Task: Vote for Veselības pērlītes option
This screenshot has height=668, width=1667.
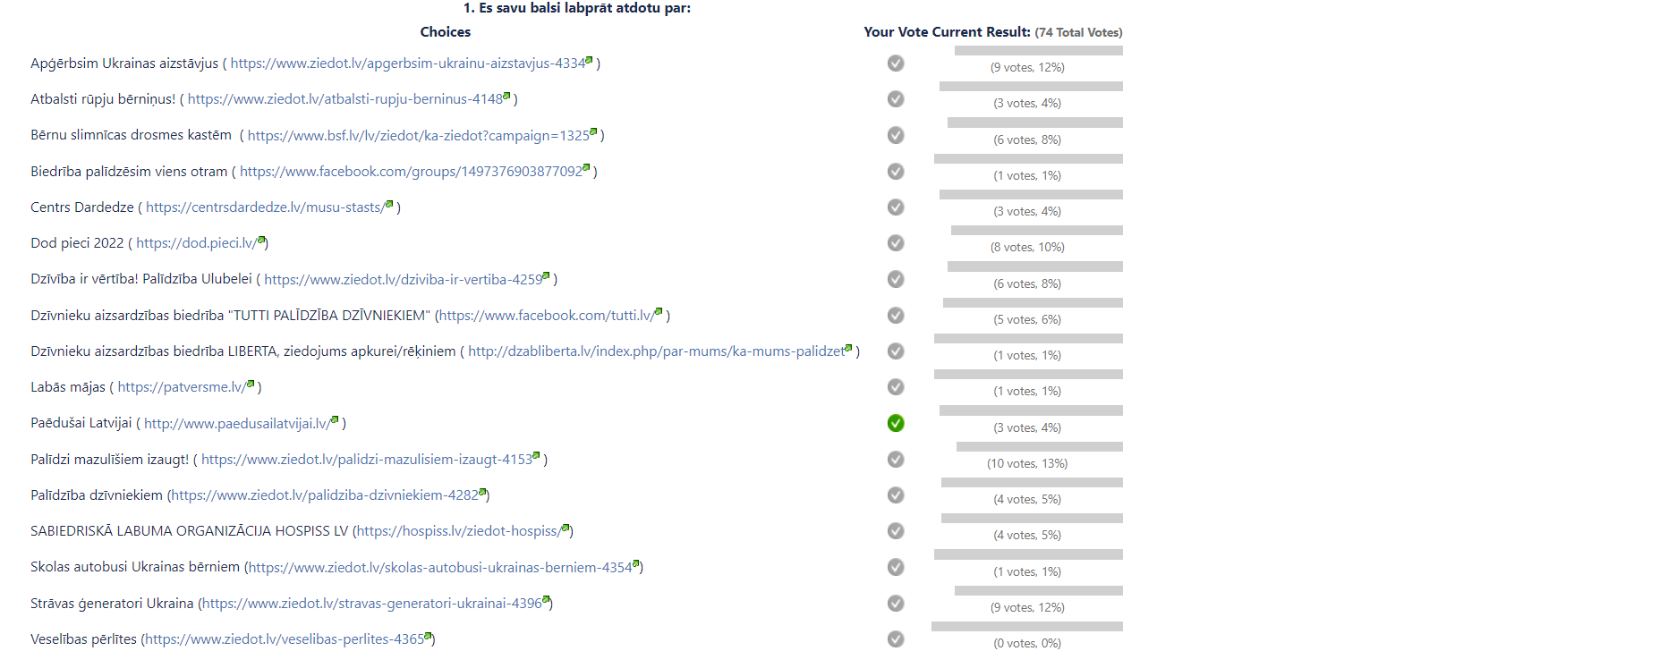Action: pos(896,639)
